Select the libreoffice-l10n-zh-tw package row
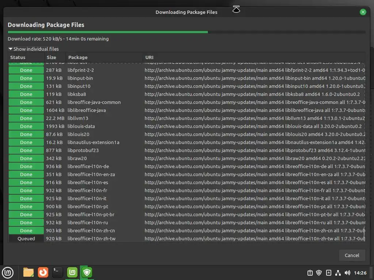The height and width of the screenshot is (280, 374). 187,238
